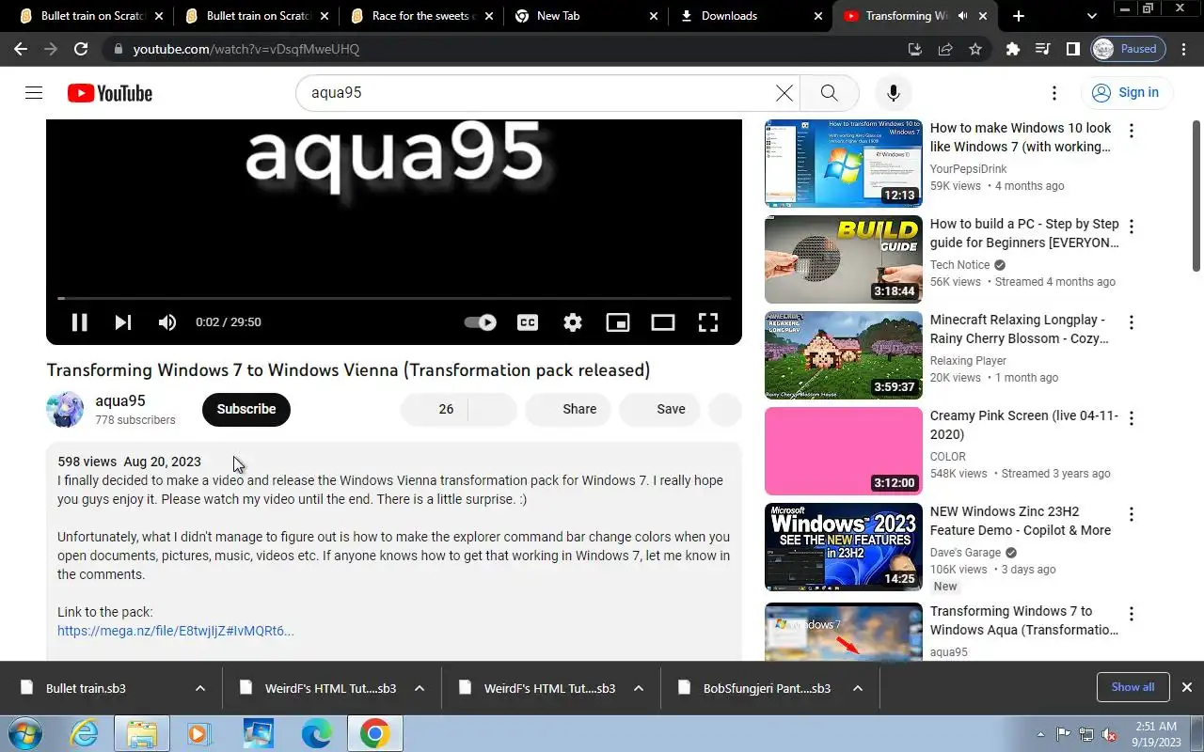Image resolution: width=1204 pixels, height=752 pixels.
Task: Subscribe to aqua95 channel
Action: 246,409
